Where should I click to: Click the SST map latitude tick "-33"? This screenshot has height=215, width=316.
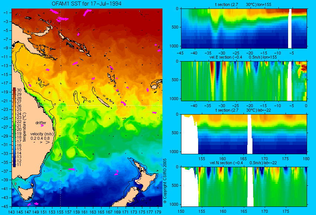(x=4, y=154)
